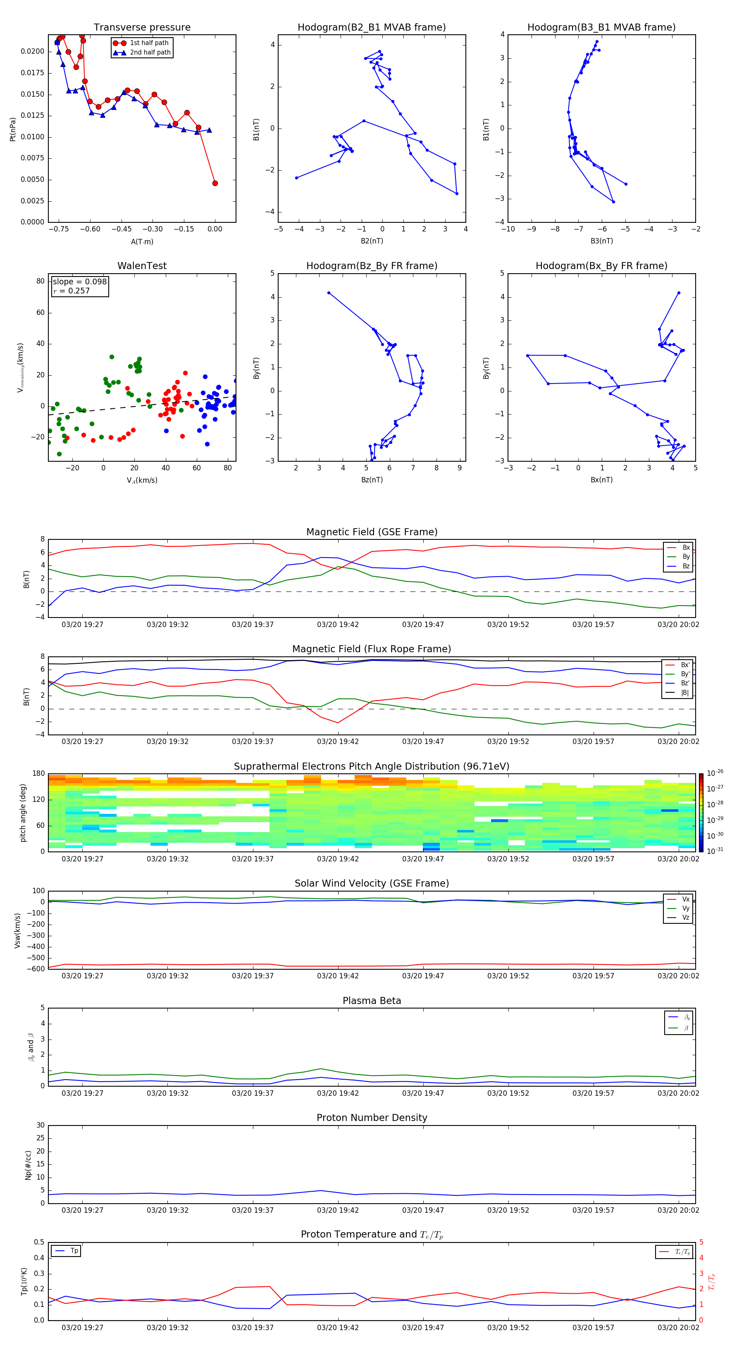Click the Transverse pressure plot title
The width and height of the screenshot is (744, 1364).
(142, 28)
